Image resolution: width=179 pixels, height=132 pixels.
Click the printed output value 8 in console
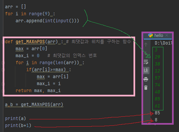pos(156,120)
